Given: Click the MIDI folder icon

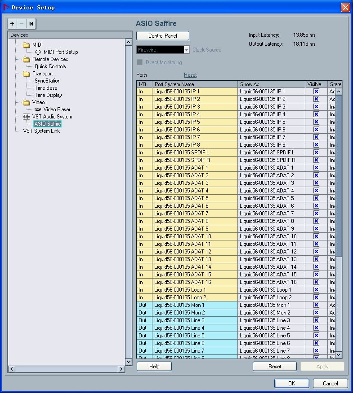Looking at the screenshot, I should (x=27, y=45).
